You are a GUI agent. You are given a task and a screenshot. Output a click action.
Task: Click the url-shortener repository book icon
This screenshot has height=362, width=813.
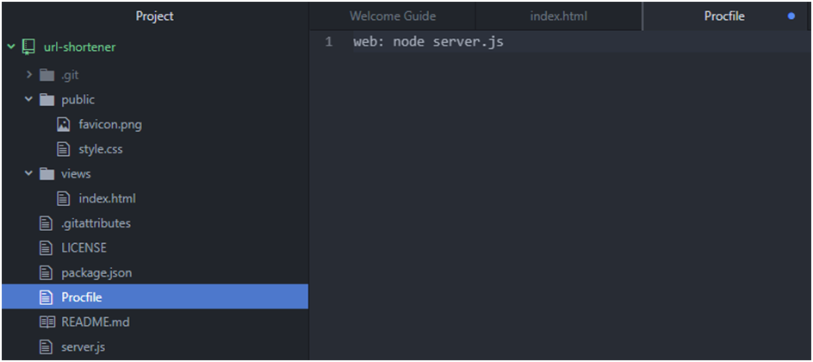pyautogui.click(x=28, y=47)
